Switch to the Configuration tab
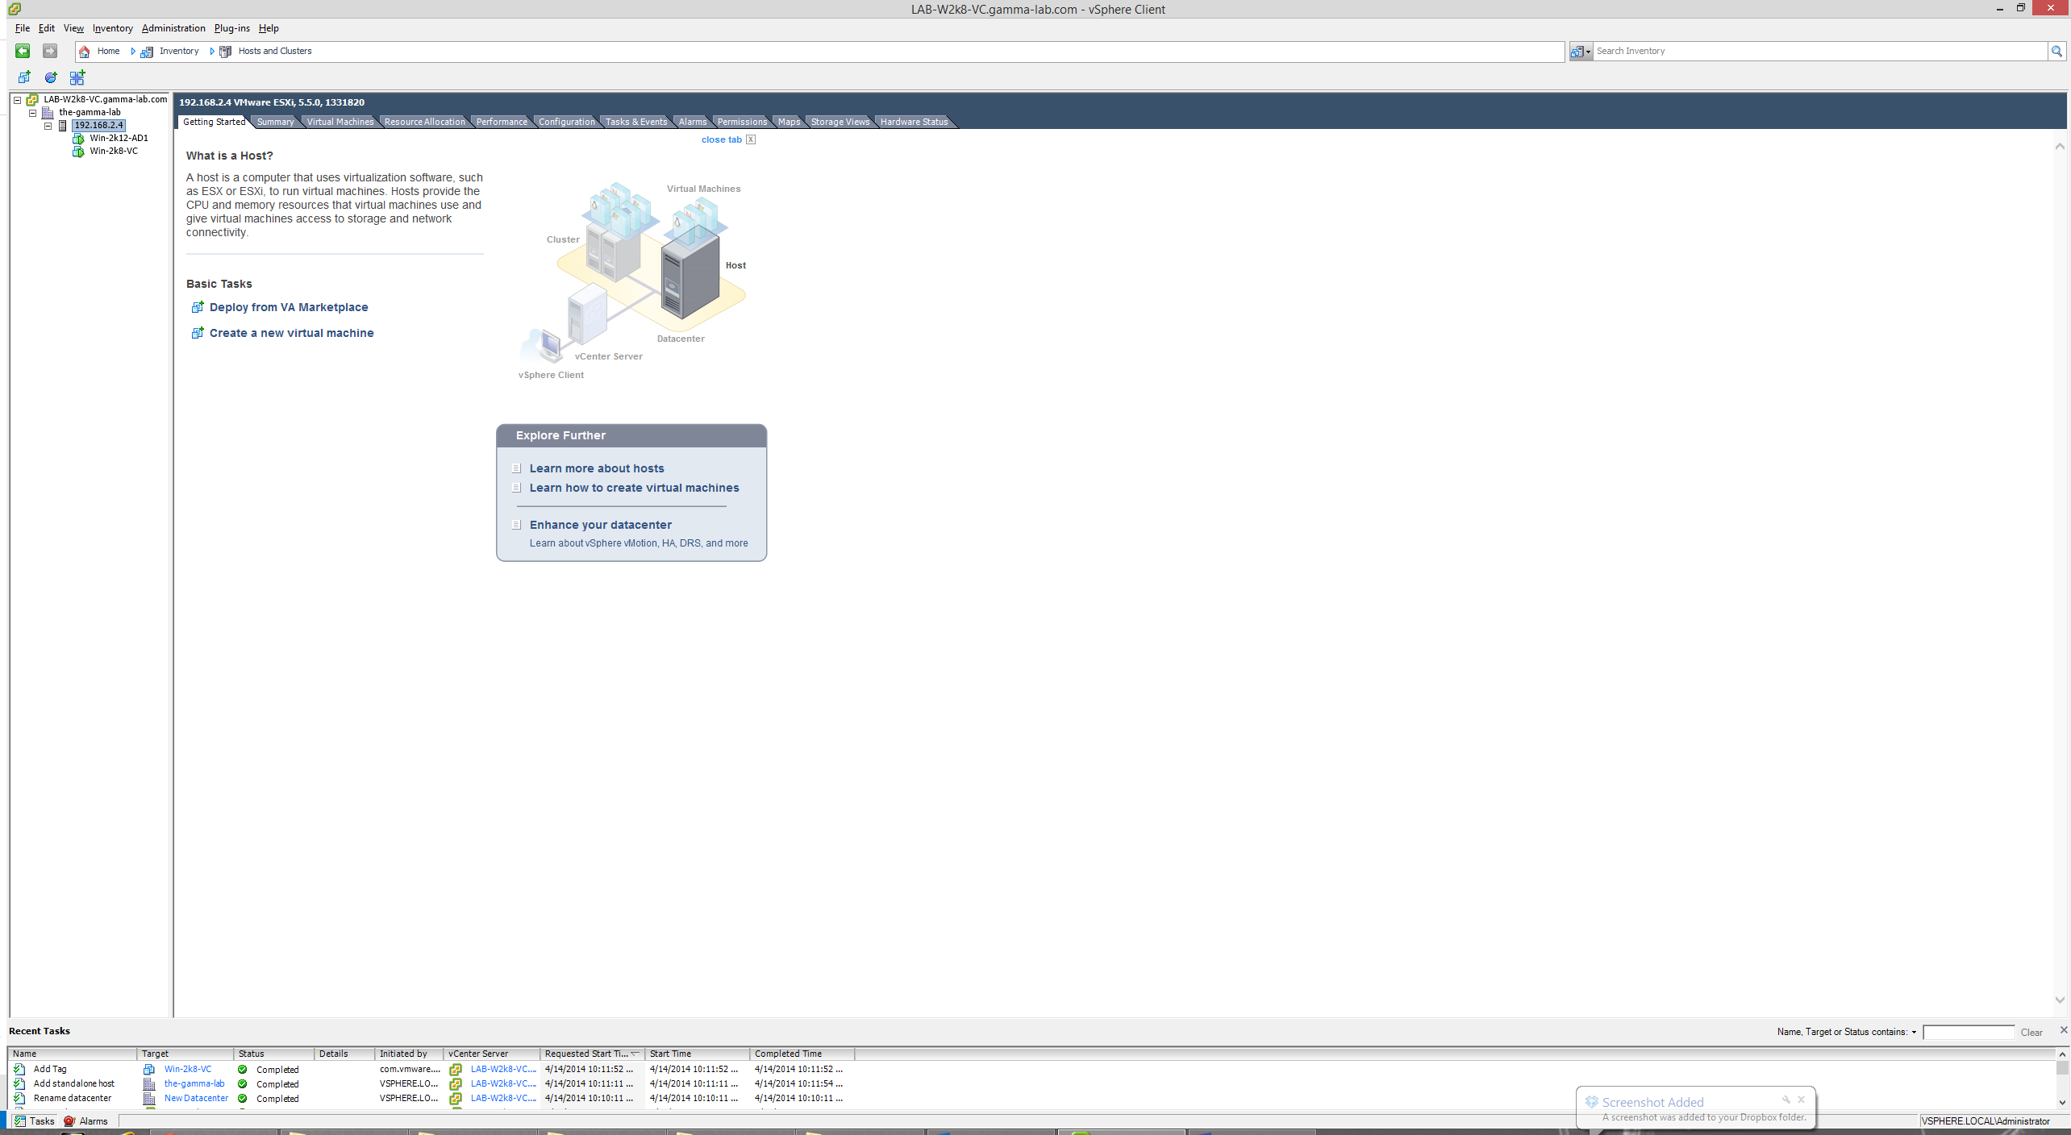This screenshot has height=1135, width=2071. pos(566,122)
